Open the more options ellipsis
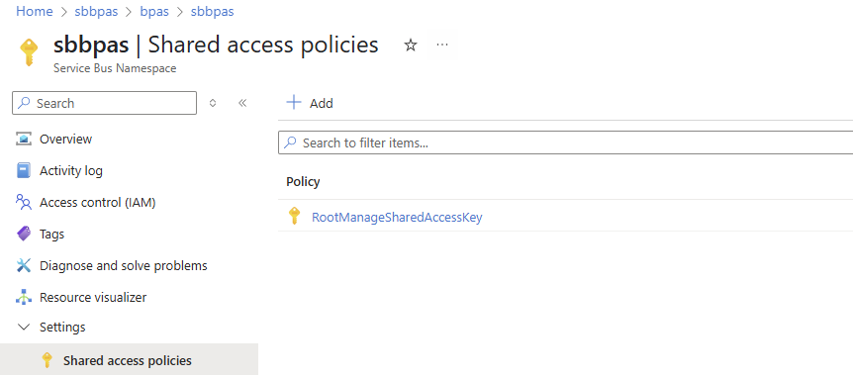This screenshot has width=853, height=378. pyautogui.click(x=442, y=45)
